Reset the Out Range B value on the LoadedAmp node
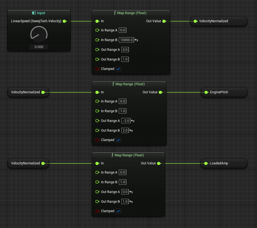The image size is (257, 228). (x=131, y=201)
